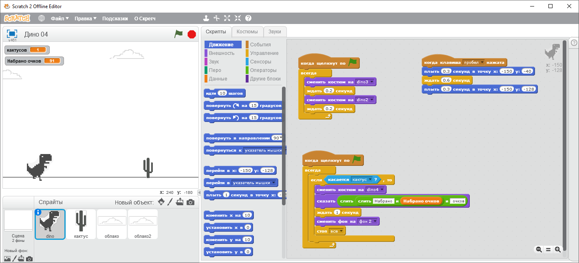This screenshot has height=263, width=579.
Task: Paint a new backdrop
Action: click(x=15, y=259)
